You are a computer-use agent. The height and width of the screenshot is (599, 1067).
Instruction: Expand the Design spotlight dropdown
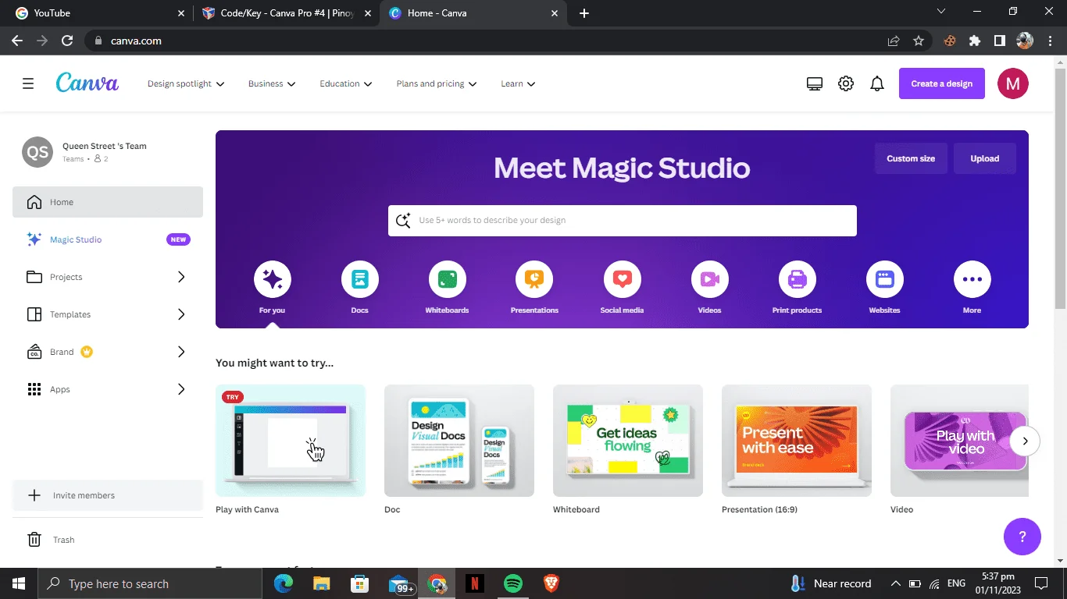[186, 83]
